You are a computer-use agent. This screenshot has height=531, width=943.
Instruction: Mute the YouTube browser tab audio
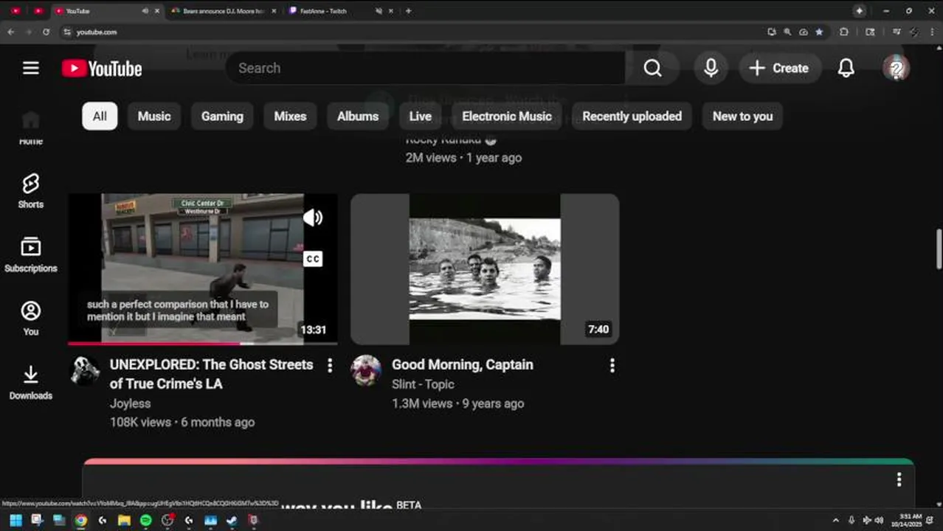point(145,11)
